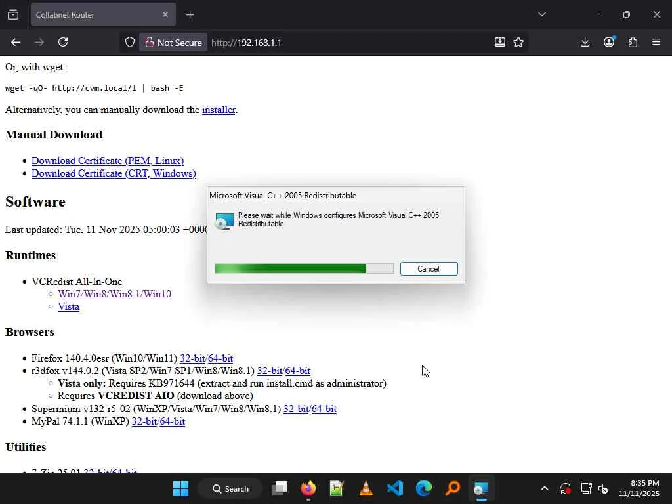Open Microsoft Edge from the taskbar
This screenshot has height=504, width=672.
coord(424,488)
